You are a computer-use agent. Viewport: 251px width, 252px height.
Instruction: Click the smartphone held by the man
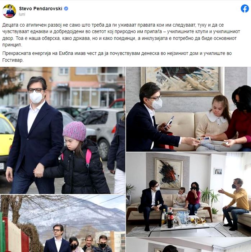pos(169,122)
